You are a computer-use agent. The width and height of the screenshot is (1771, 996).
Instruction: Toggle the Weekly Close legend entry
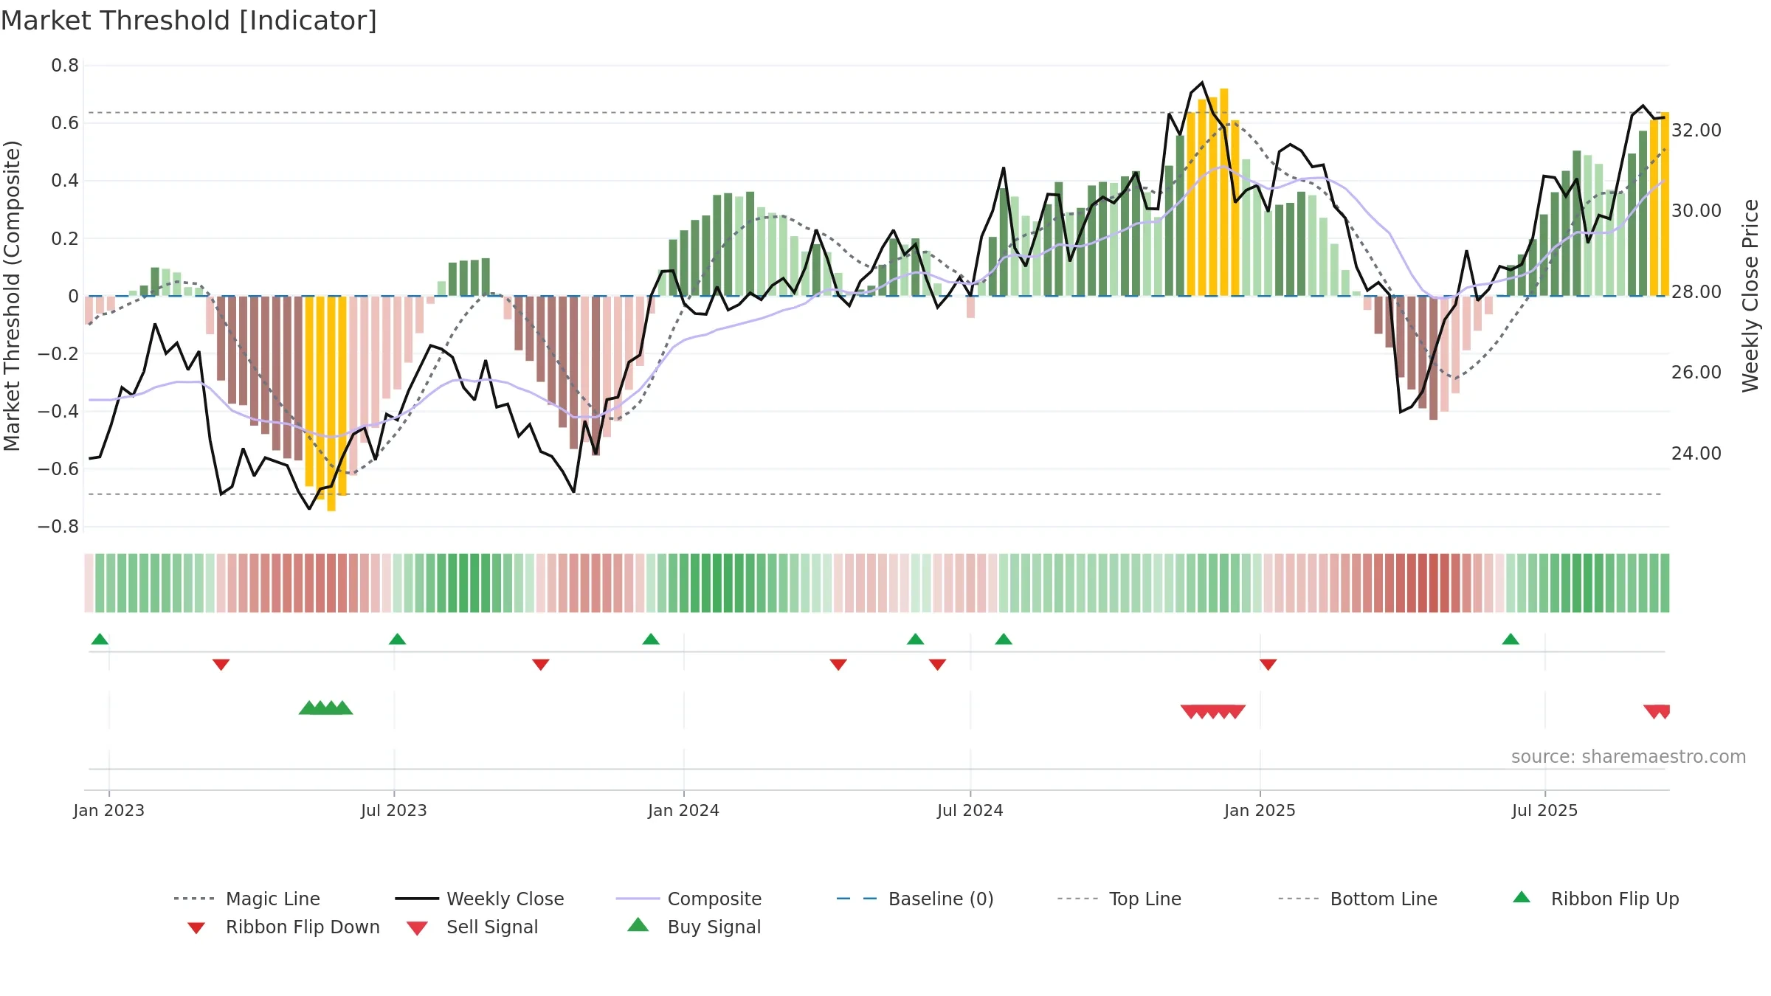(480, 899)
